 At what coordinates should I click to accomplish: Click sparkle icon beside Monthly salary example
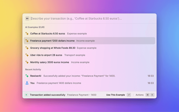point(27,62)
